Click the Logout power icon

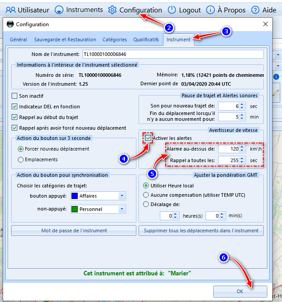pos(172,10)
